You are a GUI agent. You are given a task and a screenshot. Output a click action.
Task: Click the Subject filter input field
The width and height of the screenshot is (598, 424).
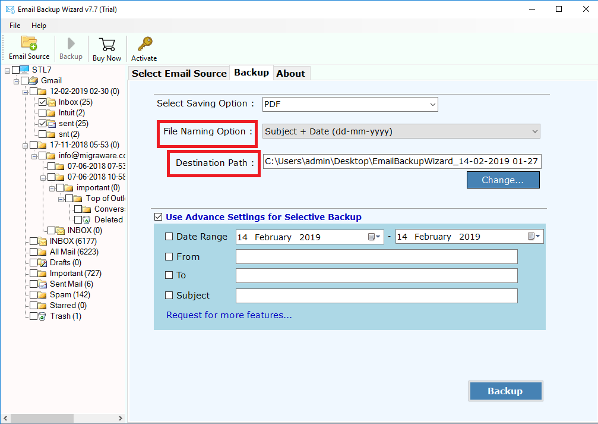pos(376,296)
